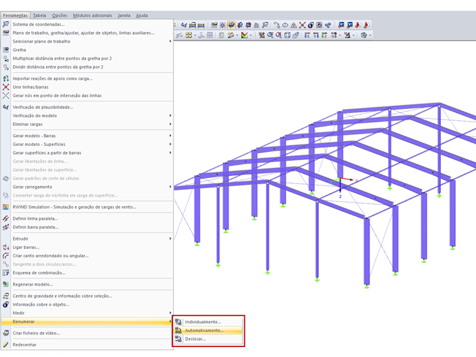Click the Redesenhar pencil icon
The width and height of the screenshot is (476, 357).
pyautogui.click(x=6, y=344)
